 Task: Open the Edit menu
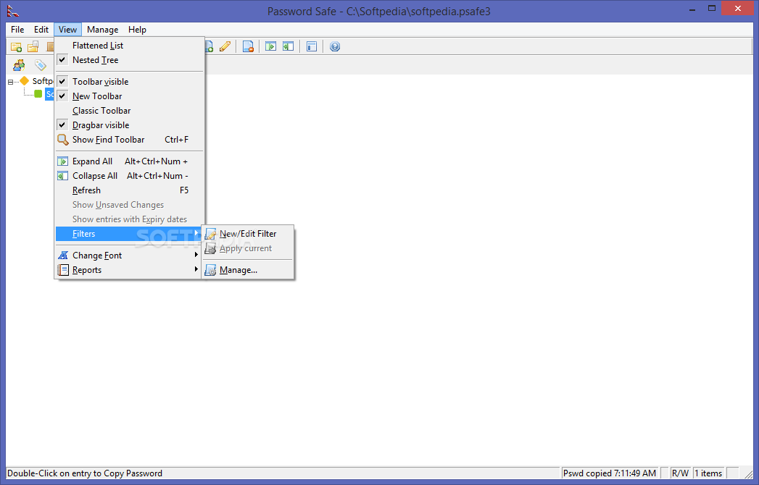click(x=41, y=30)
